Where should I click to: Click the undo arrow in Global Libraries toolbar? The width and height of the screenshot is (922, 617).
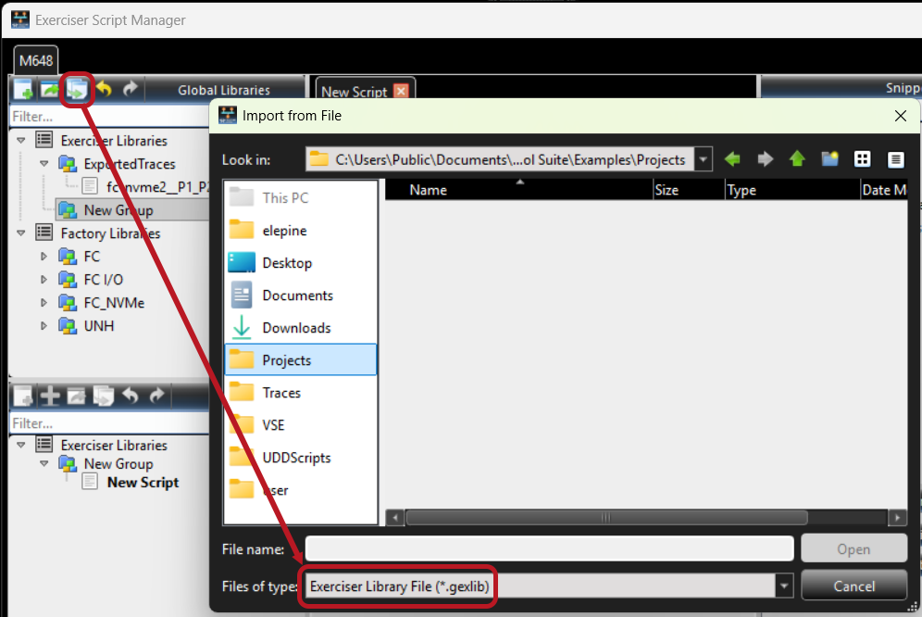(104, 90)
